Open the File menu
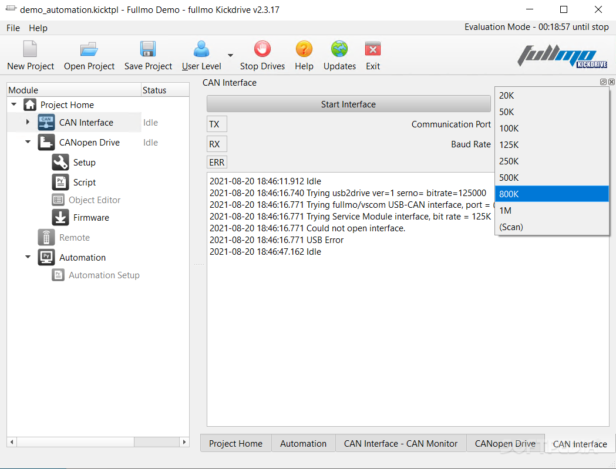The width and height of the screenshot is (616, 469). pyautogui.click(x=13, y=28)
